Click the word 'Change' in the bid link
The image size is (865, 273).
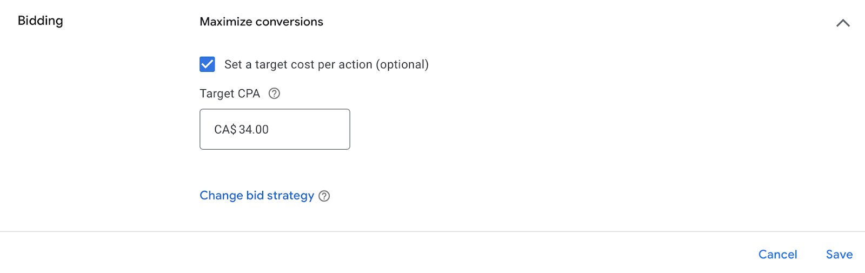pyautogui.click(x=221, y=196)
